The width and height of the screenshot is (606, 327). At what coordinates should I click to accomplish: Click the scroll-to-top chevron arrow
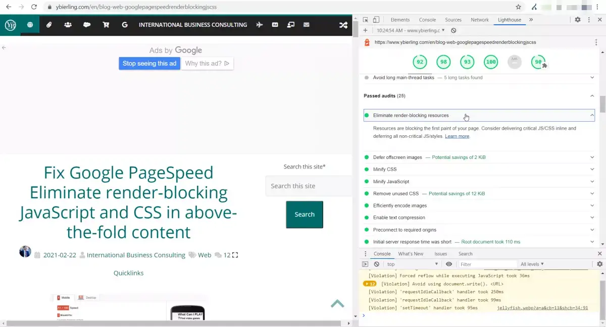(x=337, y=303)
